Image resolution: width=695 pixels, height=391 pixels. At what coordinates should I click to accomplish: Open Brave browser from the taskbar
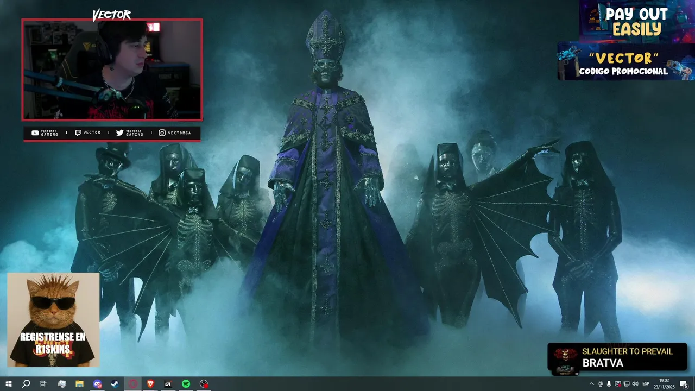pyautogui.click(x=150, y=384)
